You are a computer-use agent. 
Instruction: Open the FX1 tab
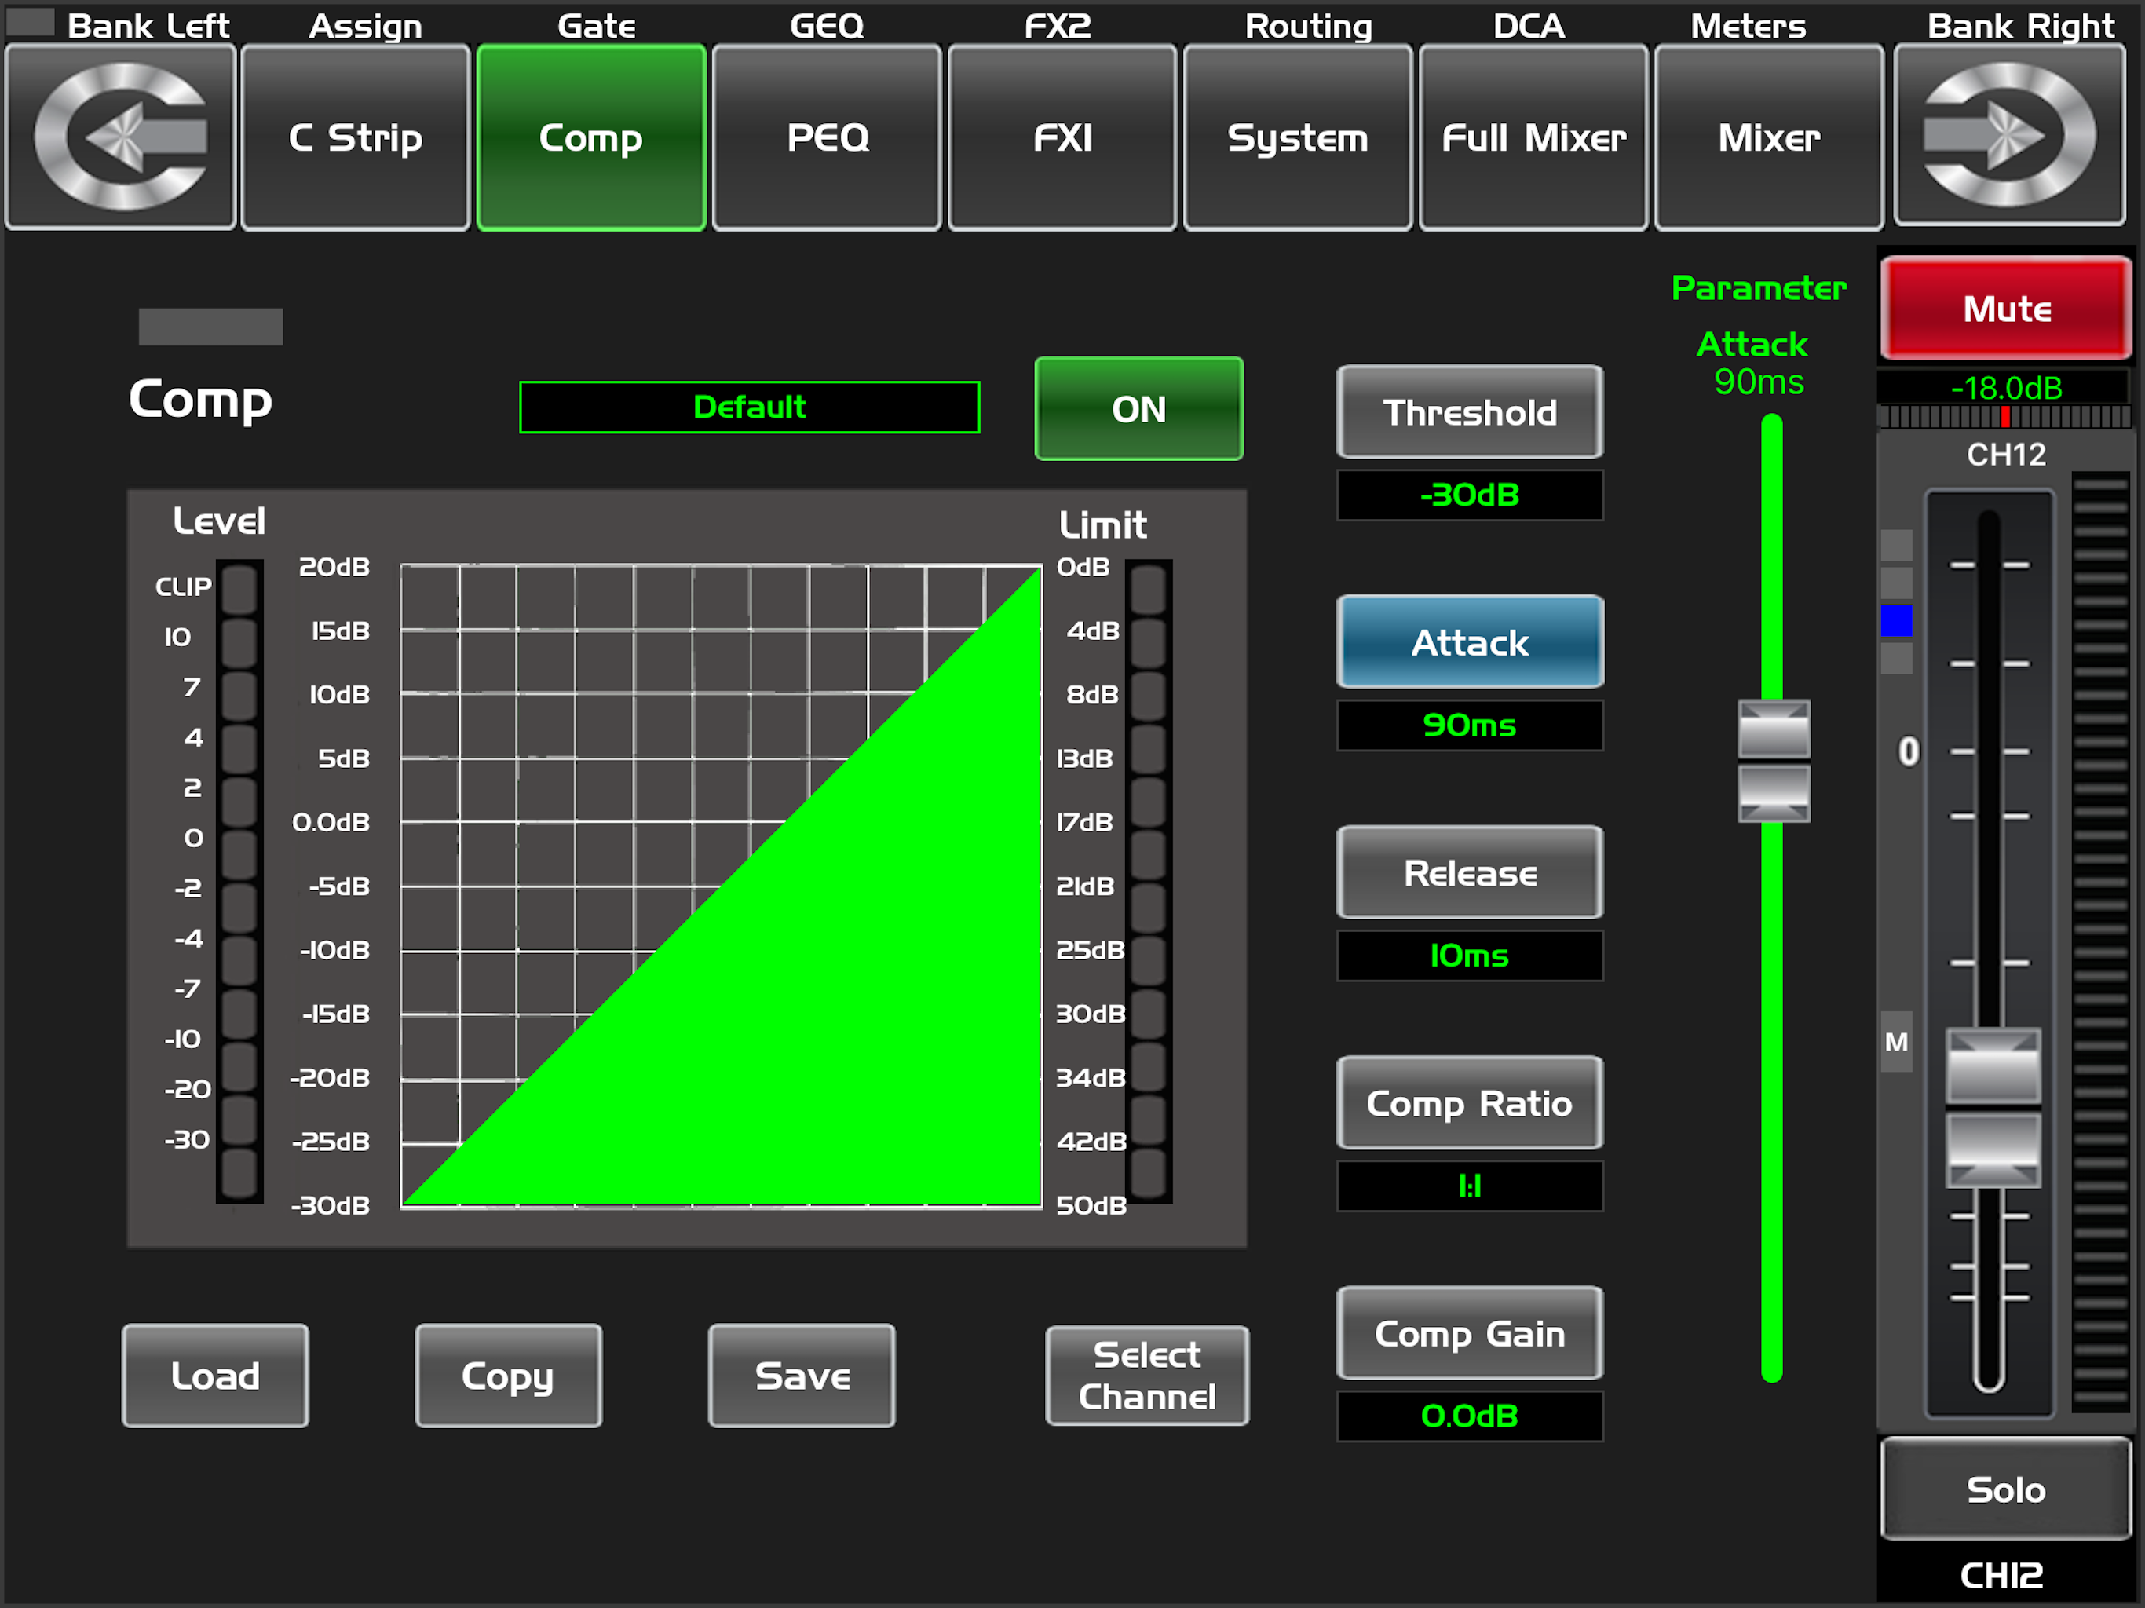pyautogui.click(x=1063, y=137)
